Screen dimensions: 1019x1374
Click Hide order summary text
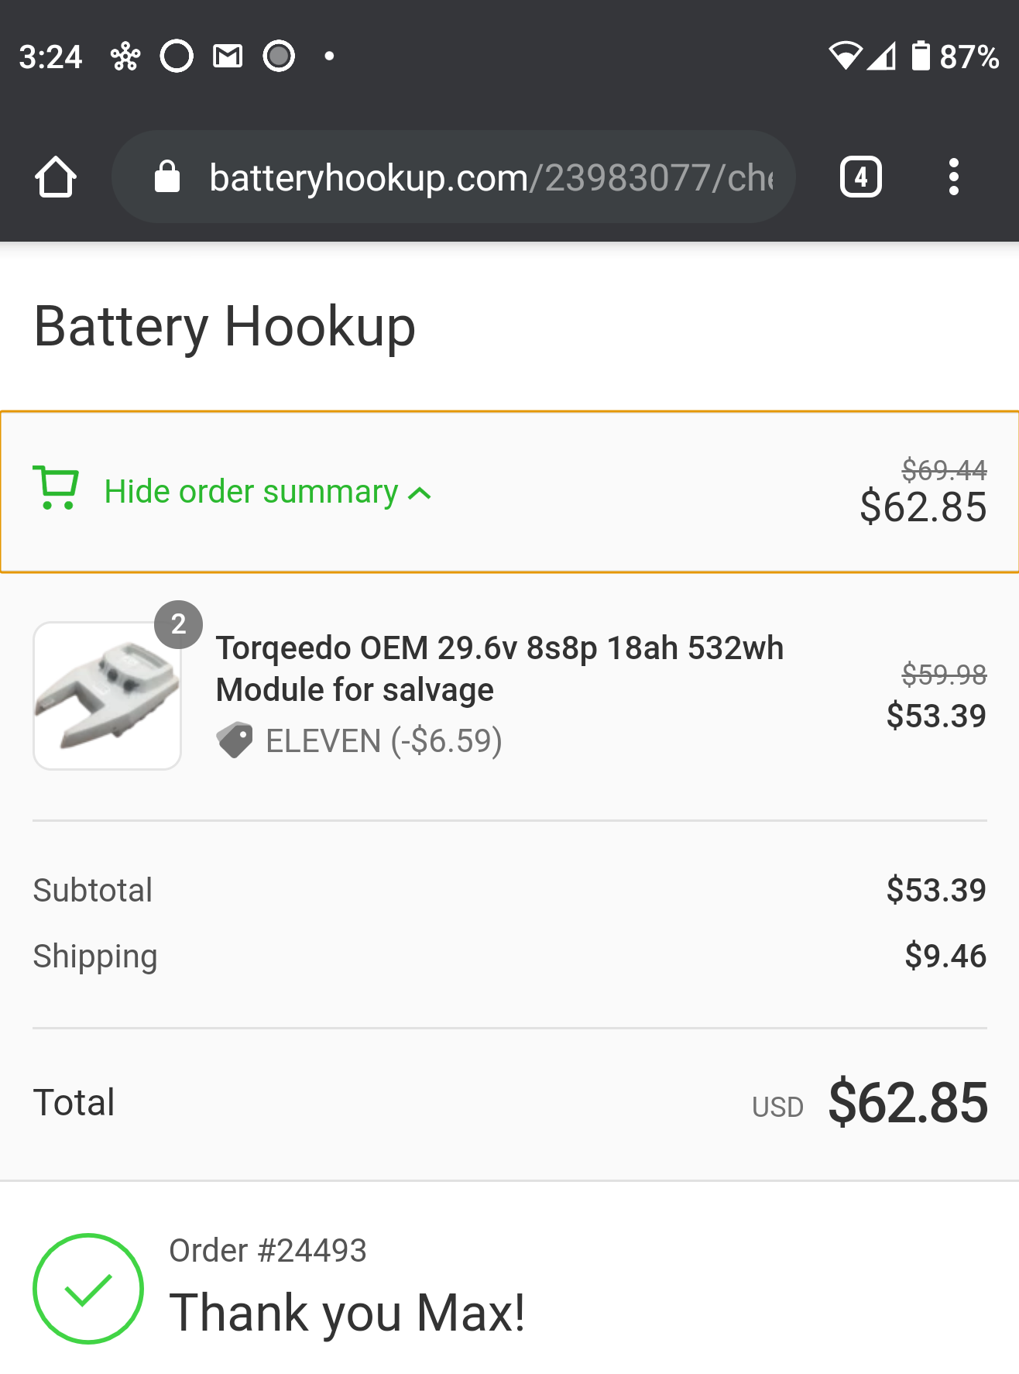coord(251,492)
